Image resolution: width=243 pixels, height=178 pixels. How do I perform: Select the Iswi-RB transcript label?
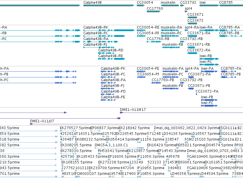pos(206,56)
